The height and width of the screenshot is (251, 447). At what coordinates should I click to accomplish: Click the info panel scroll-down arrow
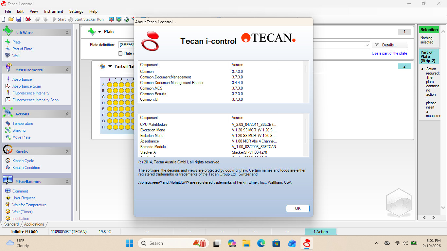[443, 208]
